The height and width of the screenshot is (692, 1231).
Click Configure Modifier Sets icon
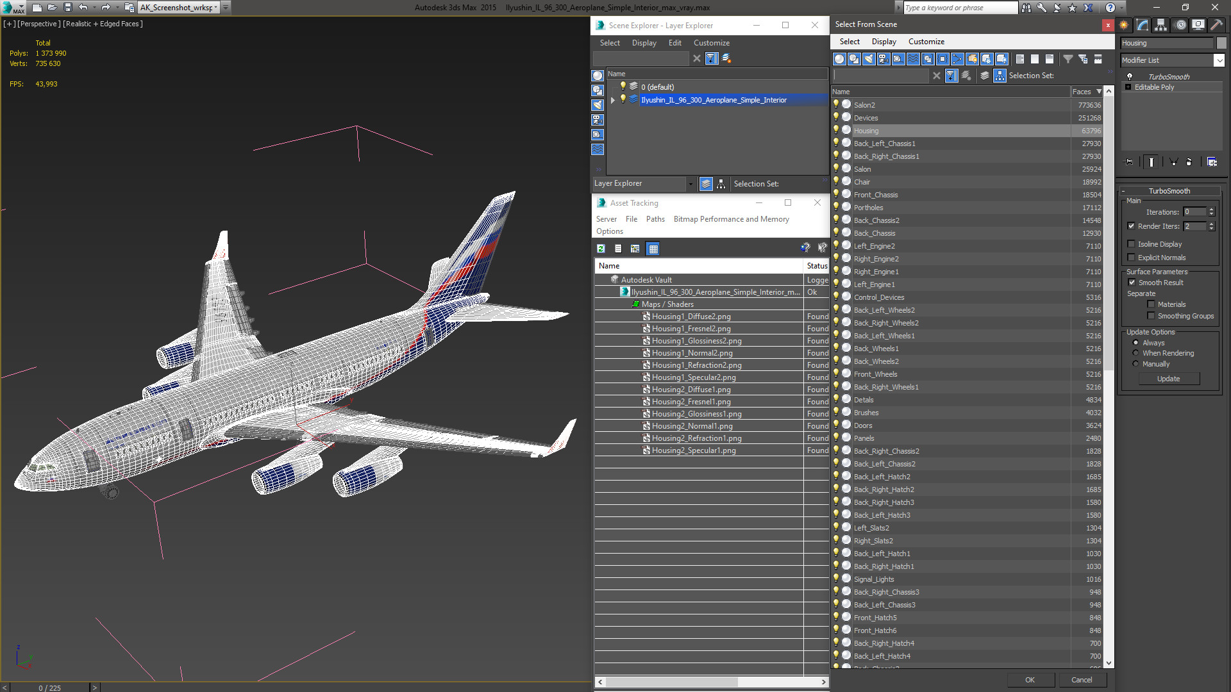[1212, 162]
